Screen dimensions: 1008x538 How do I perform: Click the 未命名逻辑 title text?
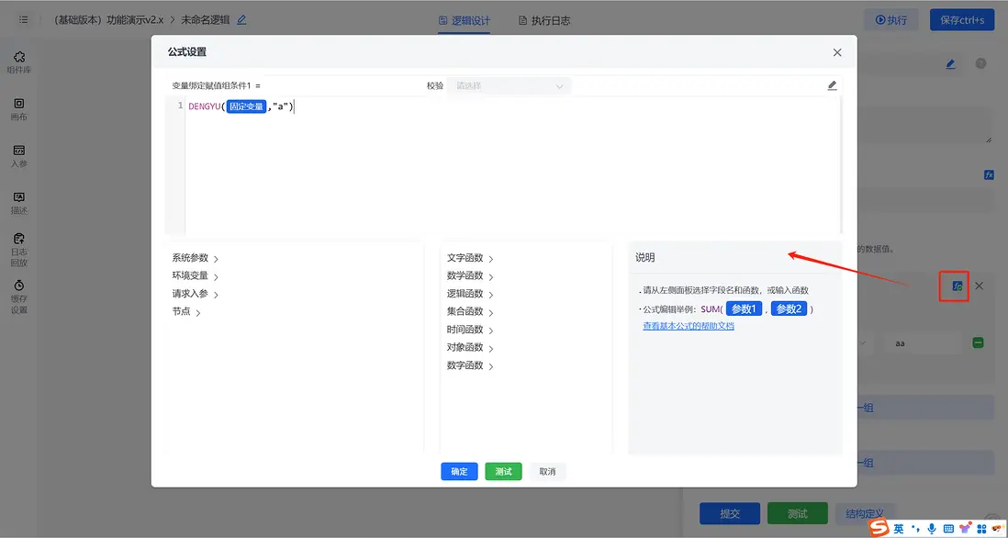tap(205, 20)
